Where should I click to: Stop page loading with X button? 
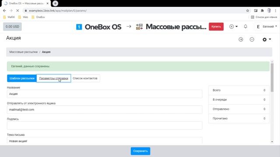(x=17, y=10)
